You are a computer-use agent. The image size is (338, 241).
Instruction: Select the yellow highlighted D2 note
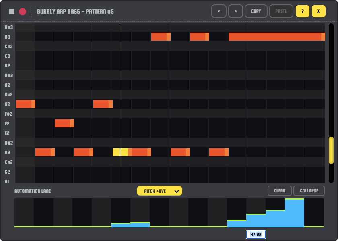click(121, 152)
